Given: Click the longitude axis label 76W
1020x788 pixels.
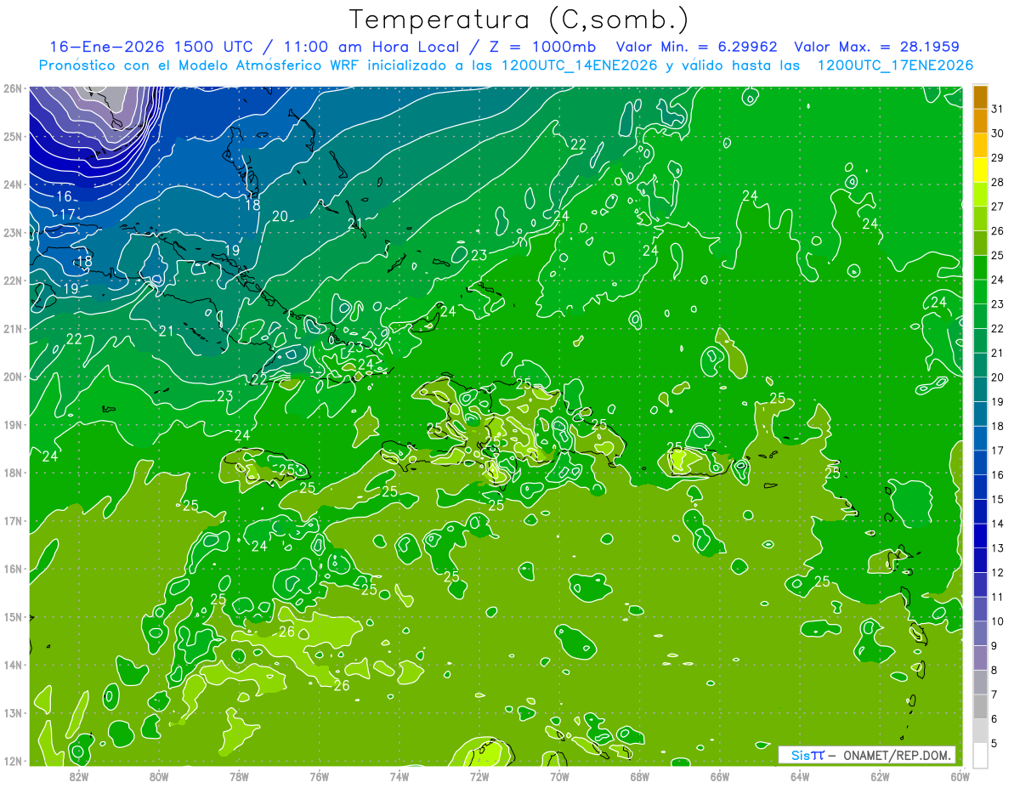Looking at the screenshot, I should click(320, 776).
